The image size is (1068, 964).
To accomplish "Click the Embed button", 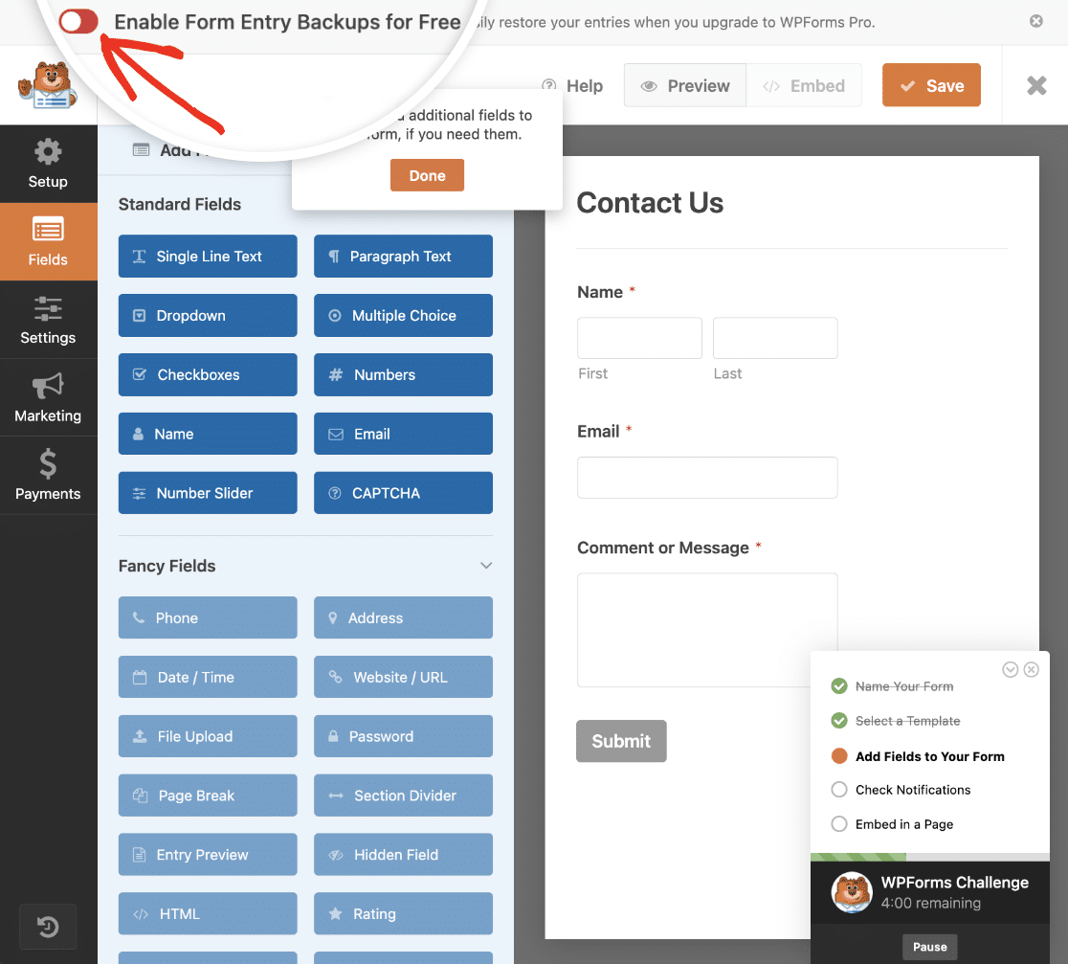I will [804, 85].
